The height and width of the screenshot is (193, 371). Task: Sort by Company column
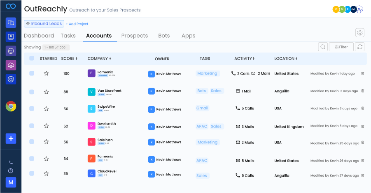pyautogui.click(x=99, y=59)
